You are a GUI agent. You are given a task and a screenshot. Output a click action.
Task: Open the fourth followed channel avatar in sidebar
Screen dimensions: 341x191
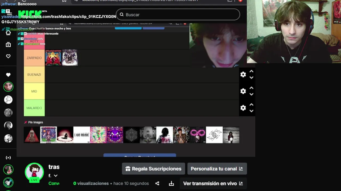click(x=8, y=125)
